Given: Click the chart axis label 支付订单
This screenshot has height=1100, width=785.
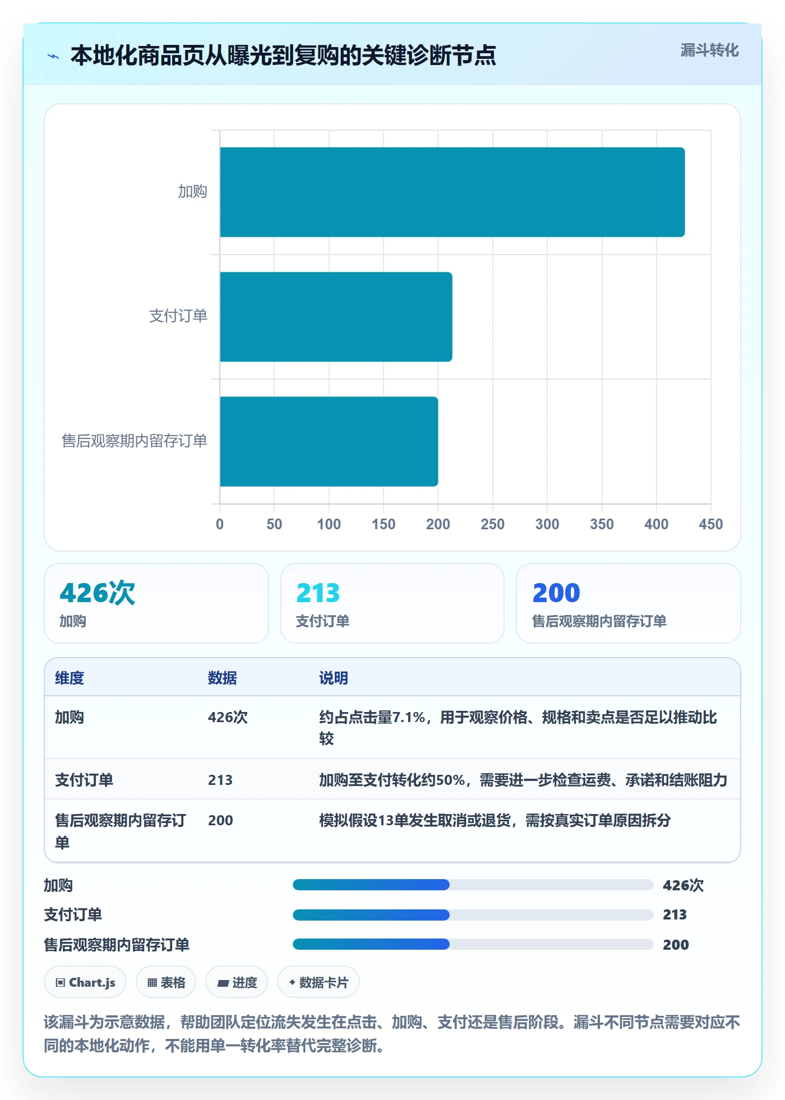Looking at the screenshot, I should tap(178, 316).
